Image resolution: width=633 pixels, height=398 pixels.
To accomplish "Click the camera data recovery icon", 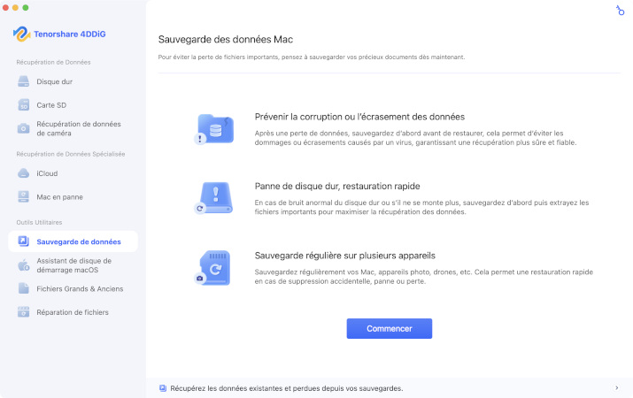I will (24, 128).
